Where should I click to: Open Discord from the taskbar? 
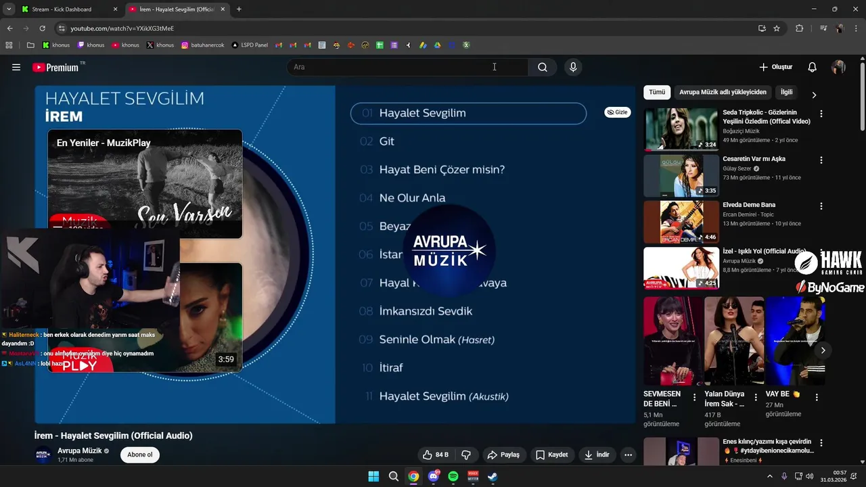[x=433, y=476]
